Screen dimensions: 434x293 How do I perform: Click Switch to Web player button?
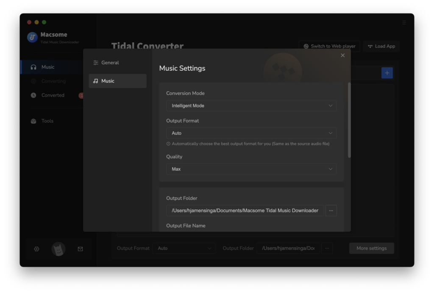329,46
